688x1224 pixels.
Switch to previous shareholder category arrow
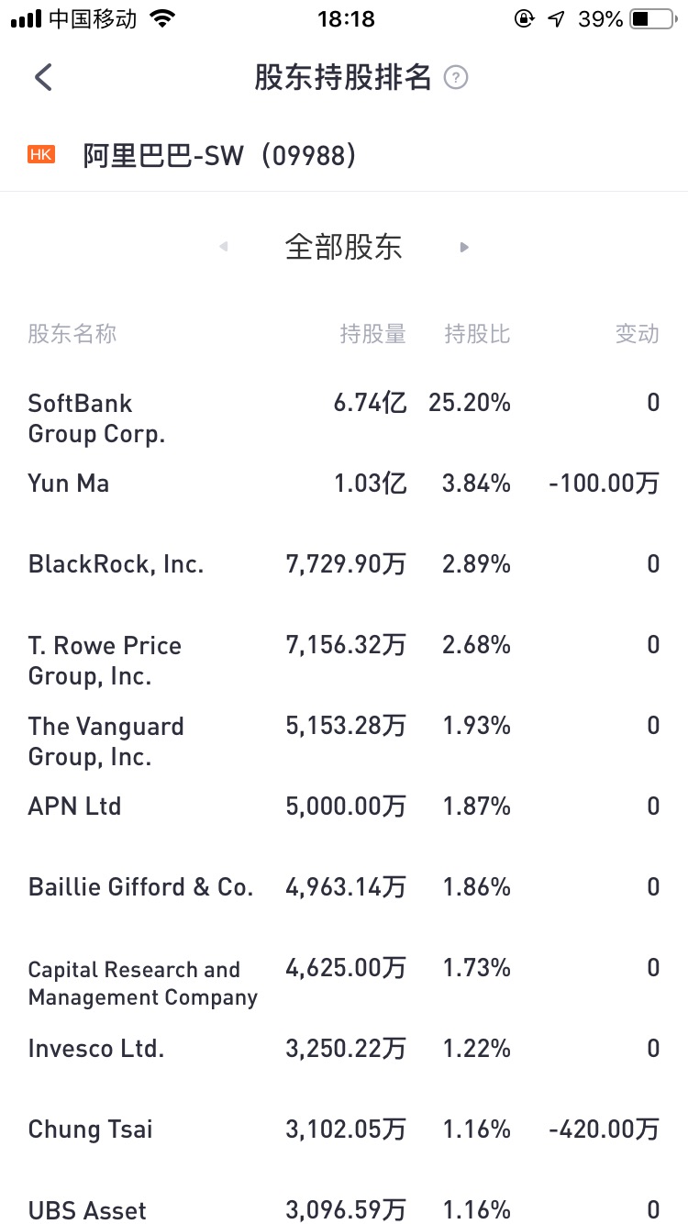click(224, 247)
